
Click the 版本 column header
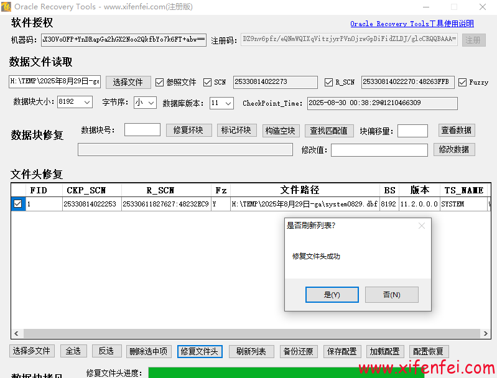pyautogui.click(x=419, y=190)
